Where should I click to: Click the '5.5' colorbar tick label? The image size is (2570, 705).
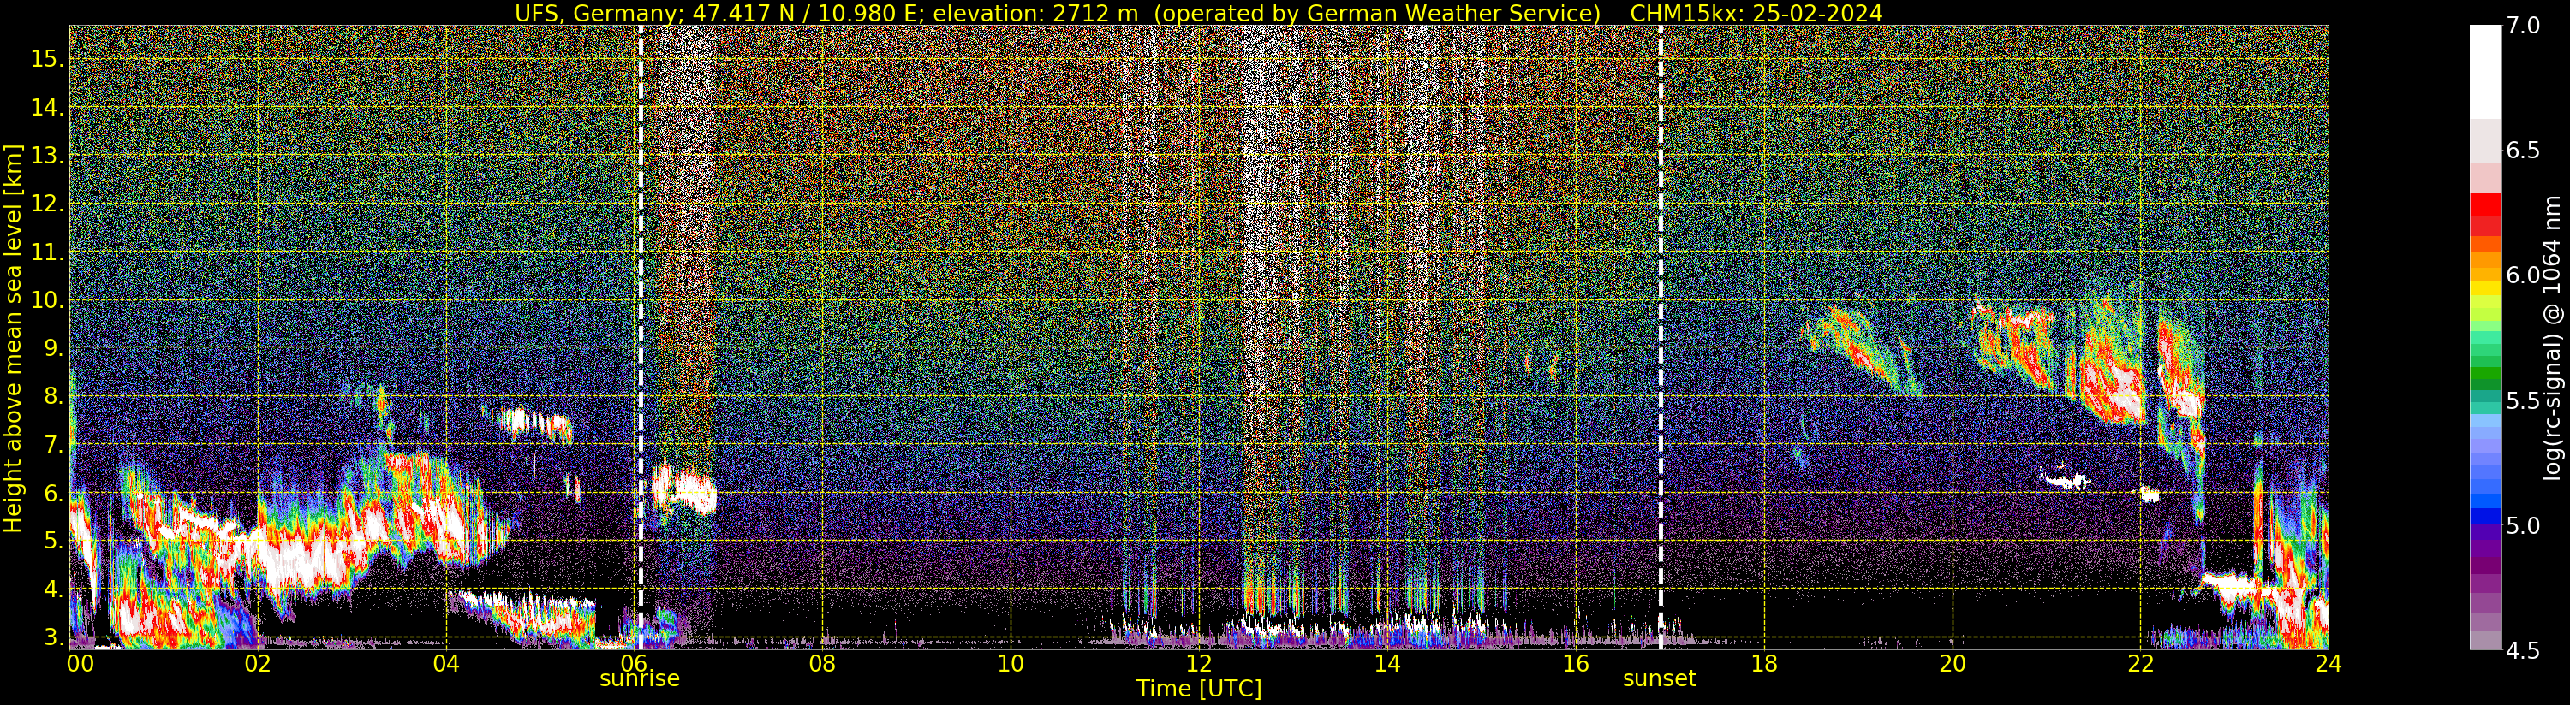tap(2523, 400)
